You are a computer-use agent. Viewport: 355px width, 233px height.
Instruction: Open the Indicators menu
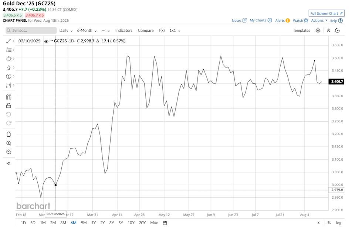[x=124, y=31]
